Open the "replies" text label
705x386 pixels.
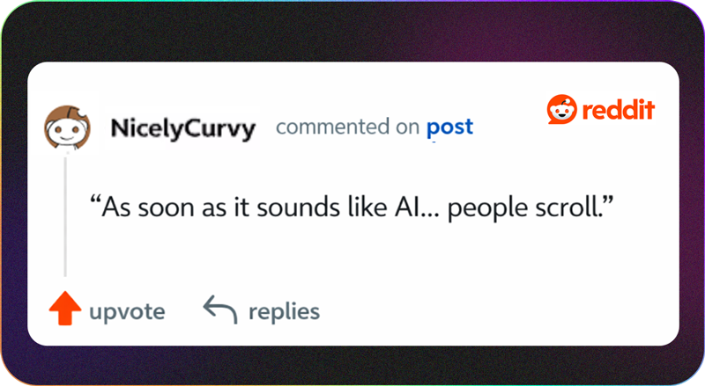click(284, 310)
